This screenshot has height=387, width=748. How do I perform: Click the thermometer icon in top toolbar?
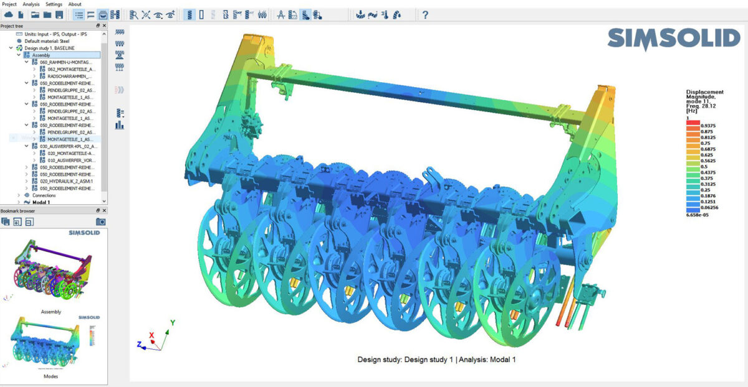[385, 14]
